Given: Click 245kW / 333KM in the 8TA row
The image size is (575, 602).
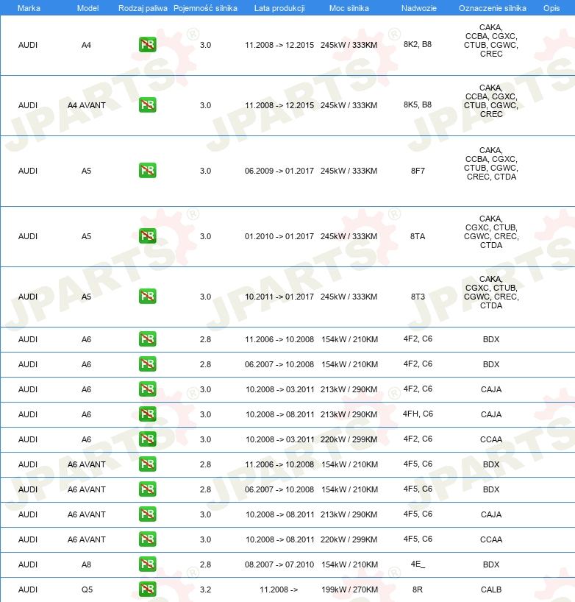Looking at the screenshot, I should pyautogui.click(x=349, y=236).
